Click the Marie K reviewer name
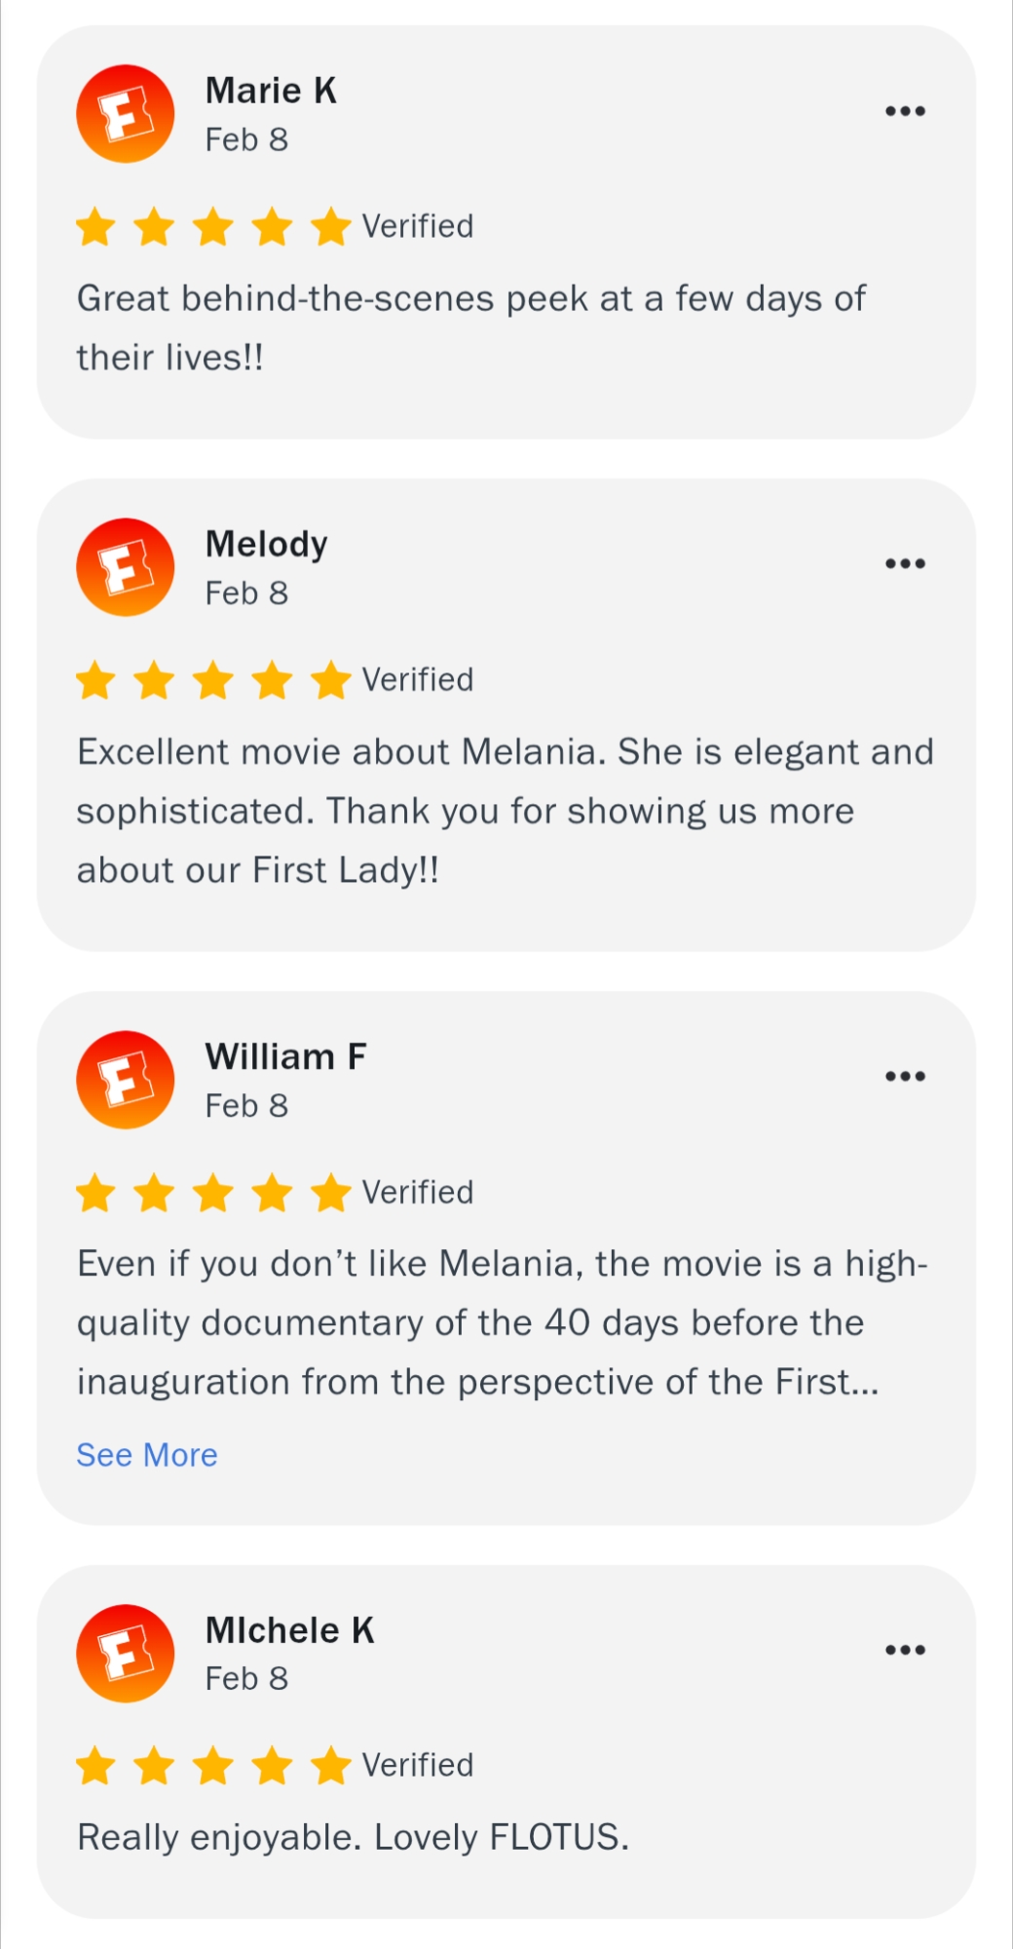The height and width of the screenshot is (1949, 1013). coord(271,91)
